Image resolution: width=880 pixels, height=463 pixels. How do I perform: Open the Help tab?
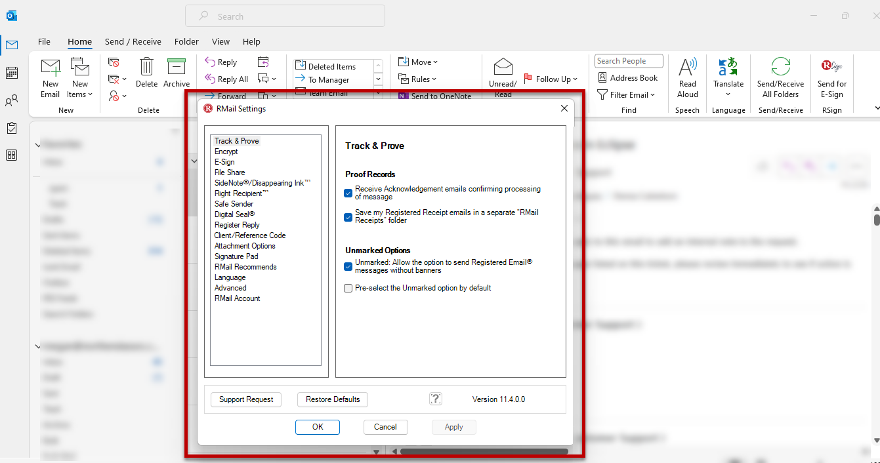[x=251, y=41]
